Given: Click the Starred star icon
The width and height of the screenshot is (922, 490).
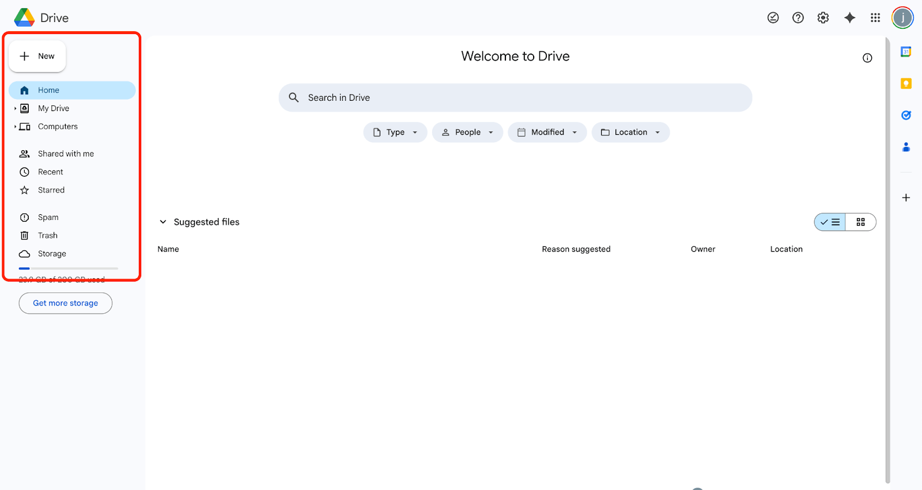Looking at the screenshot, I should coord(24,190).
